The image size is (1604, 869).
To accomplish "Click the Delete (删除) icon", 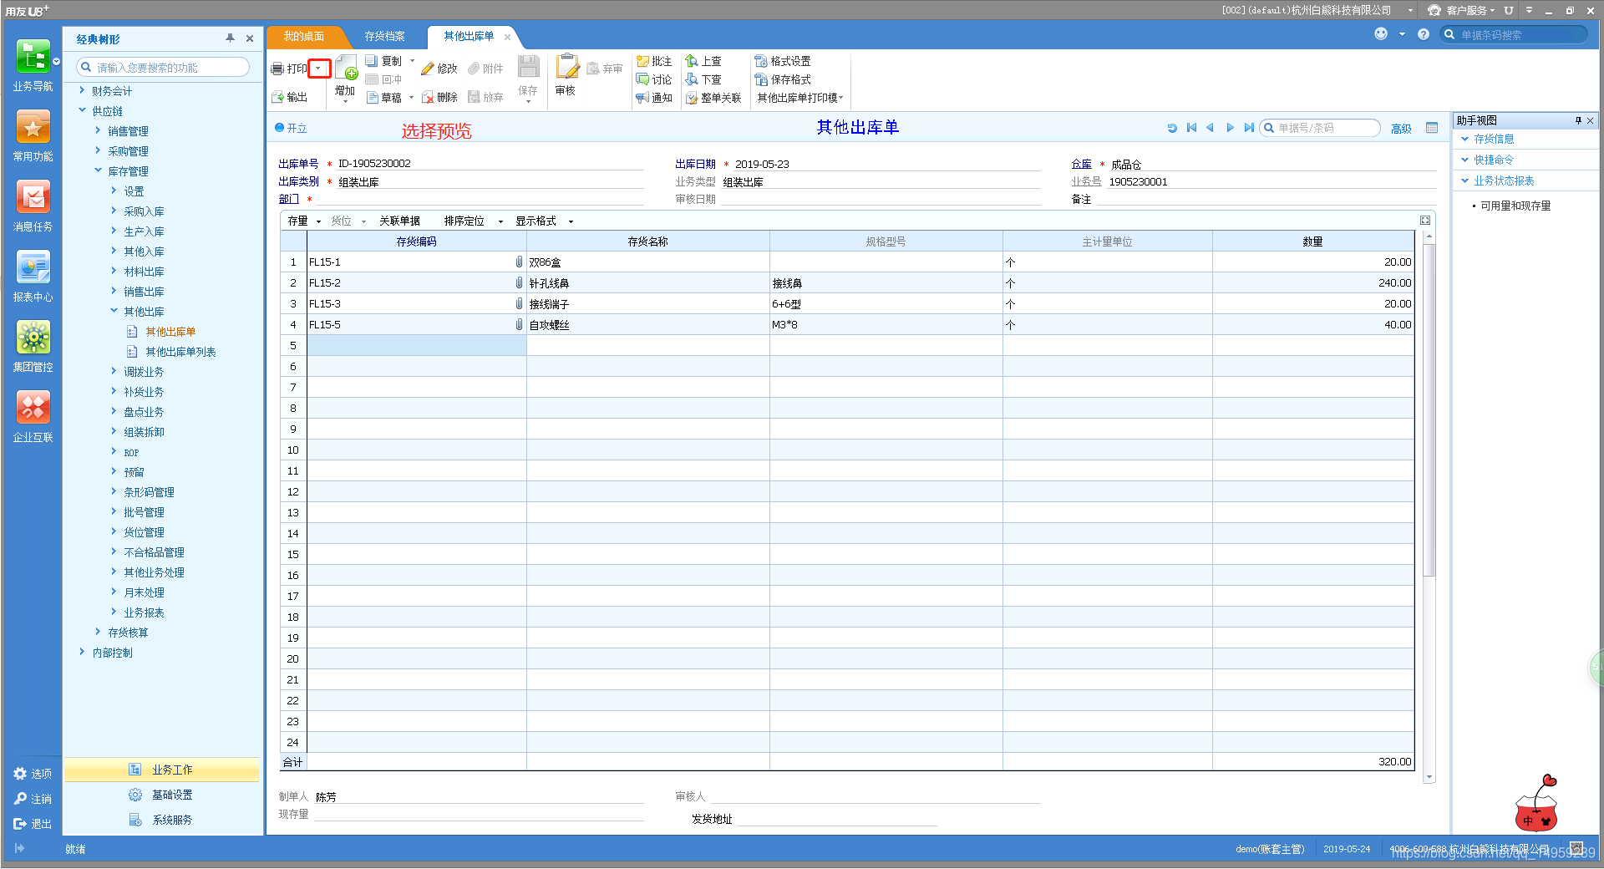I will click(x=428, y=98).
